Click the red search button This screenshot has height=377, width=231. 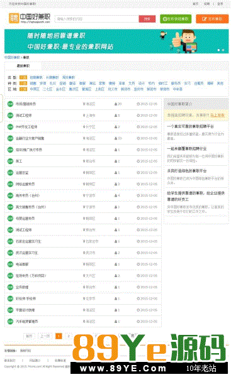point(147,19)
